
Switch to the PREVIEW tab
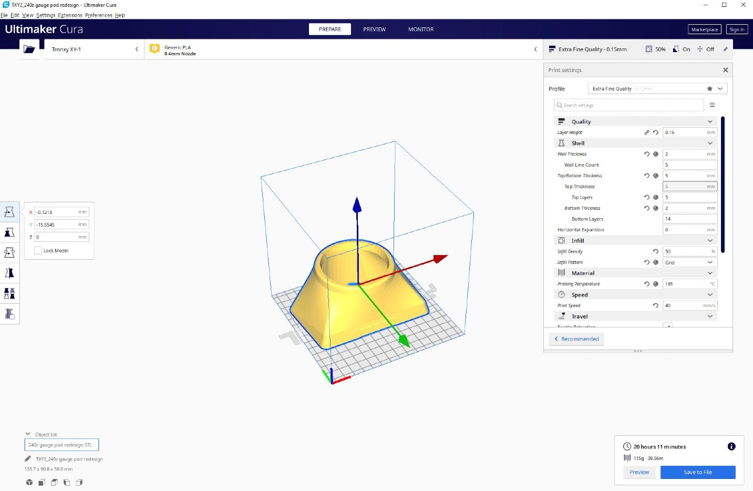[374, 29]
